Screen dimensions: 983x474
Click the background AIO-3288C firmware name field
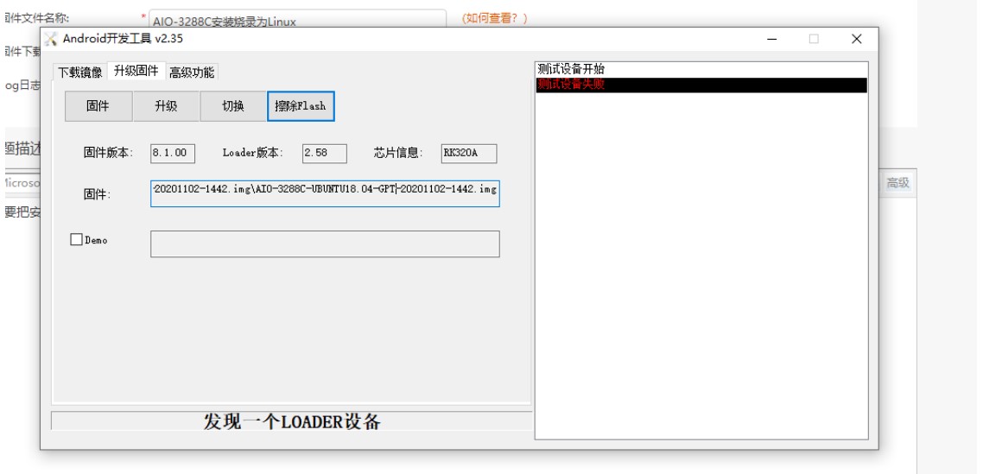297,20
